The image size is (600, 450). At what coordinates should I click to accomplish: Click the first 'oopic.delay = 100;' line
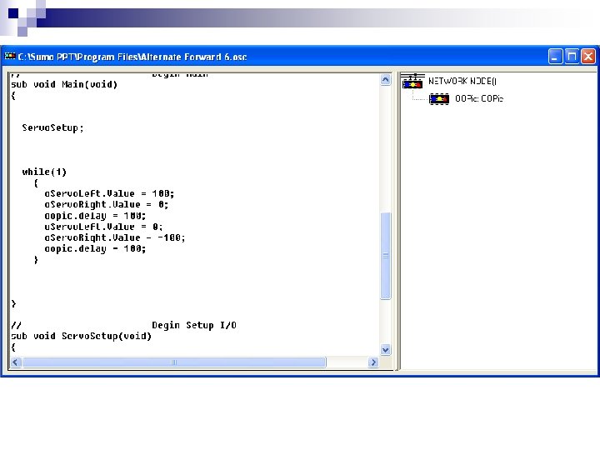[95, 216]
